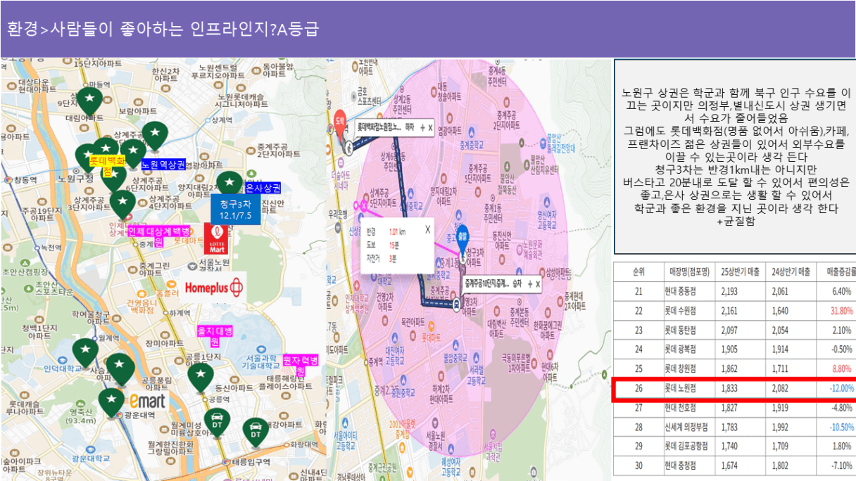The image size is (856, 481).
Task: Select the 롯데 동탄점 cell
Action: coord(690,331)
